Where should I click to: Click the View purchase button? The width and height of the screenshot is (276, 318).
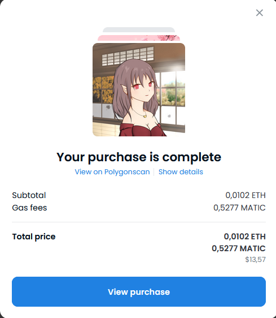click(139, 291)
